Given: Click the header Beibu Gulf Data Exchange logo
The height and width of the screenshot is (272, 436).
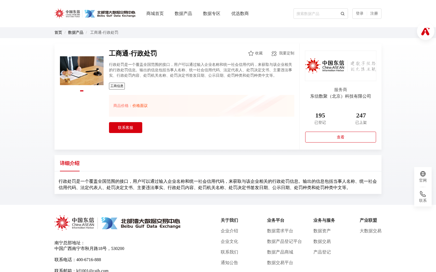Looking at the screenshot, I should [110, 14].
